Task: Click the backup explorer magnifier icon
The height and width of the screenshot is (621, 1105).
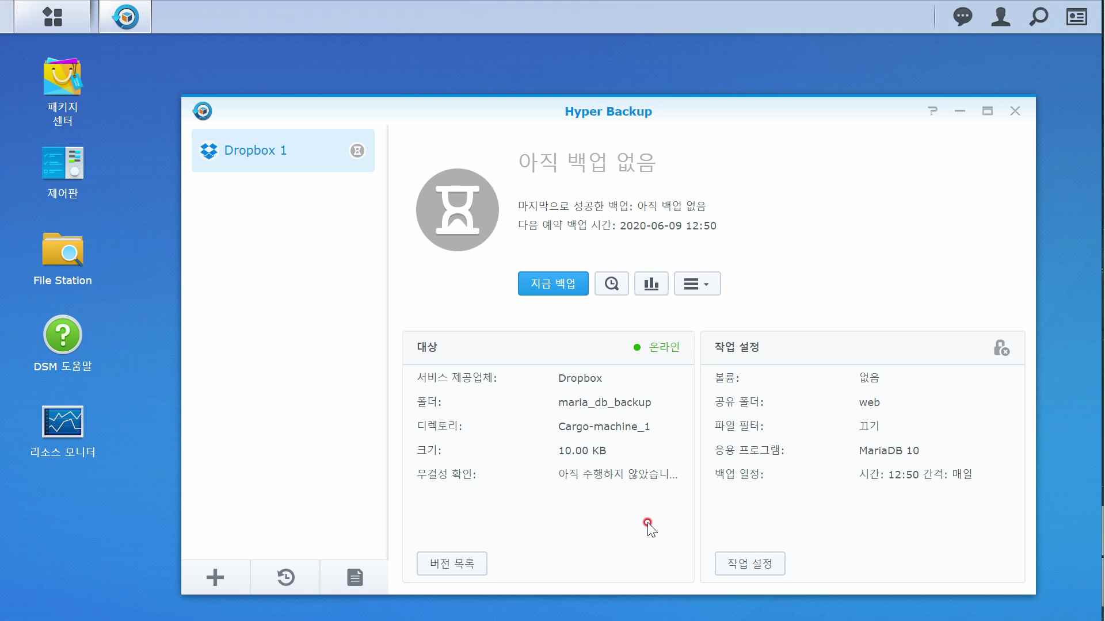Action: pos(611,283)
